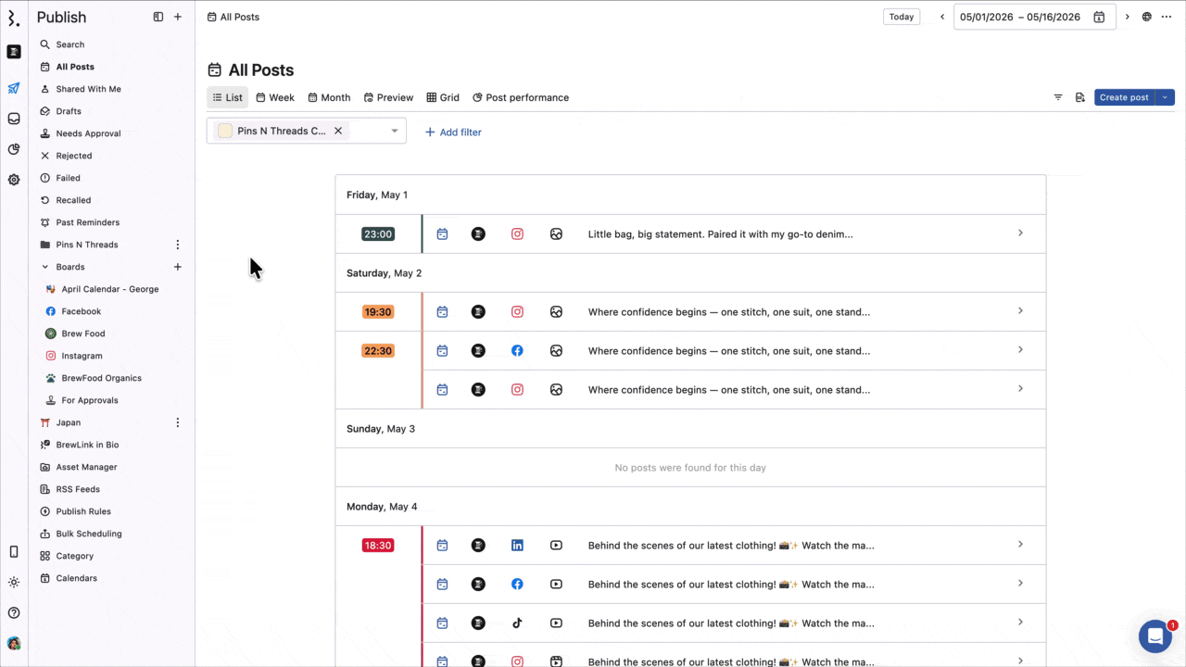Toggle the sidebar collapse panel icon
Viewport: 1186px width, 667px height.
coord(158,17)
